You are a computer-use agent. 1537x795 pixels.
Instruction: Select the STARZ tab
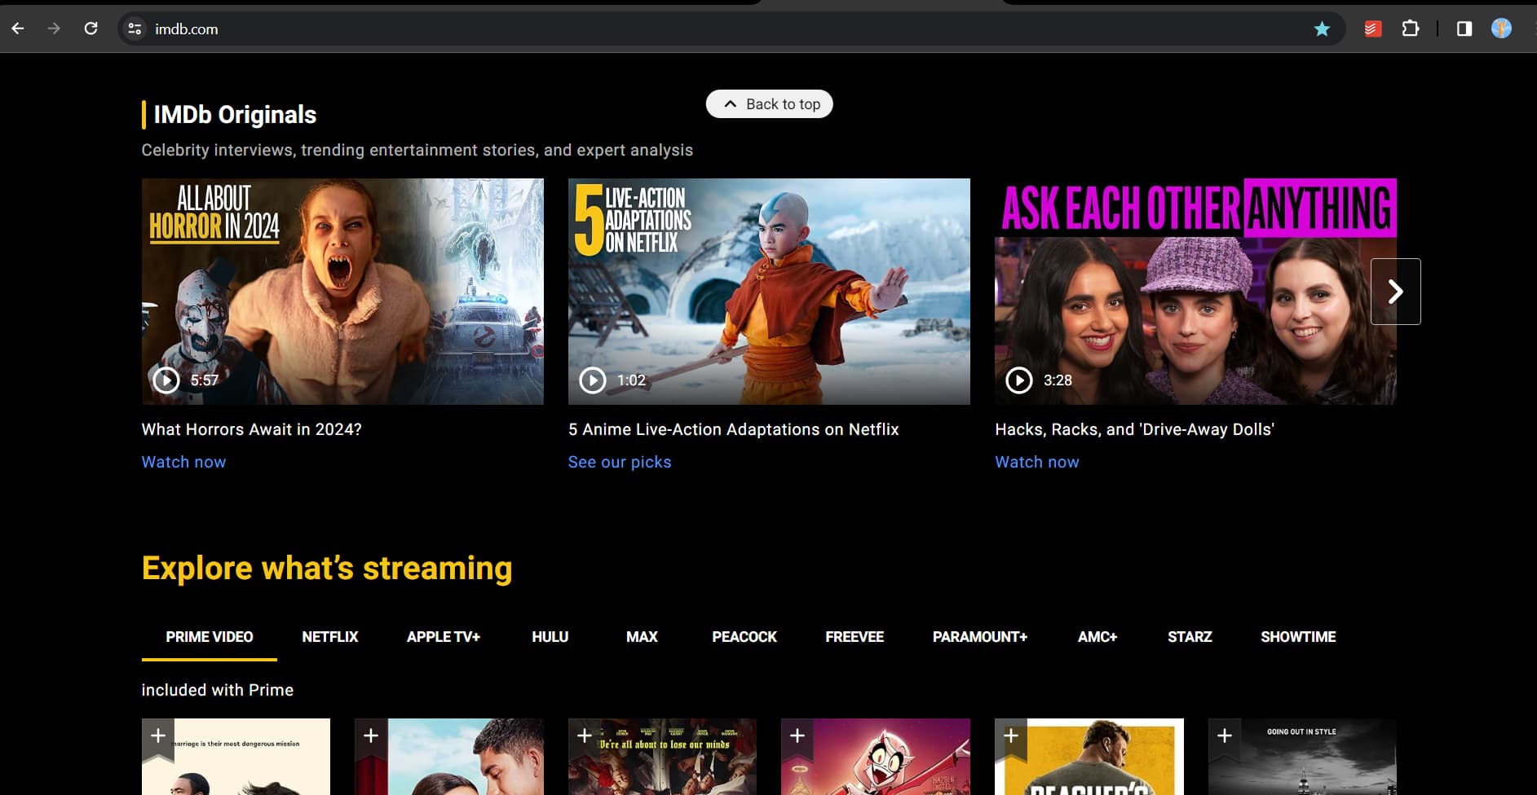click(x=1190, y=637)
